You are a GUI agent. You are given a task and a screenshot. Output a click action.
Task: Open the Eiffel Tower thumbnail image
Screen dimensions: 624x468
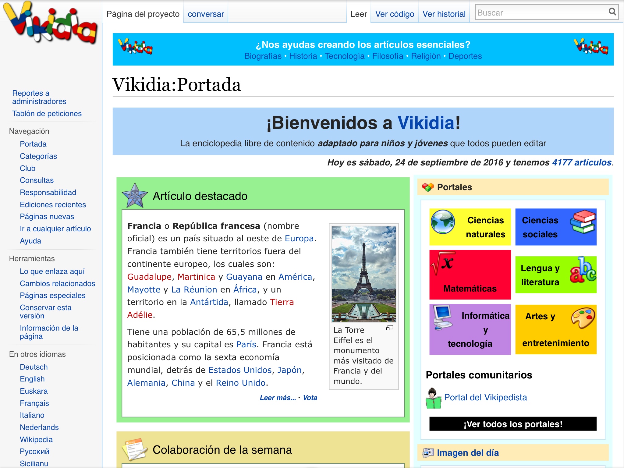[364, 274]
